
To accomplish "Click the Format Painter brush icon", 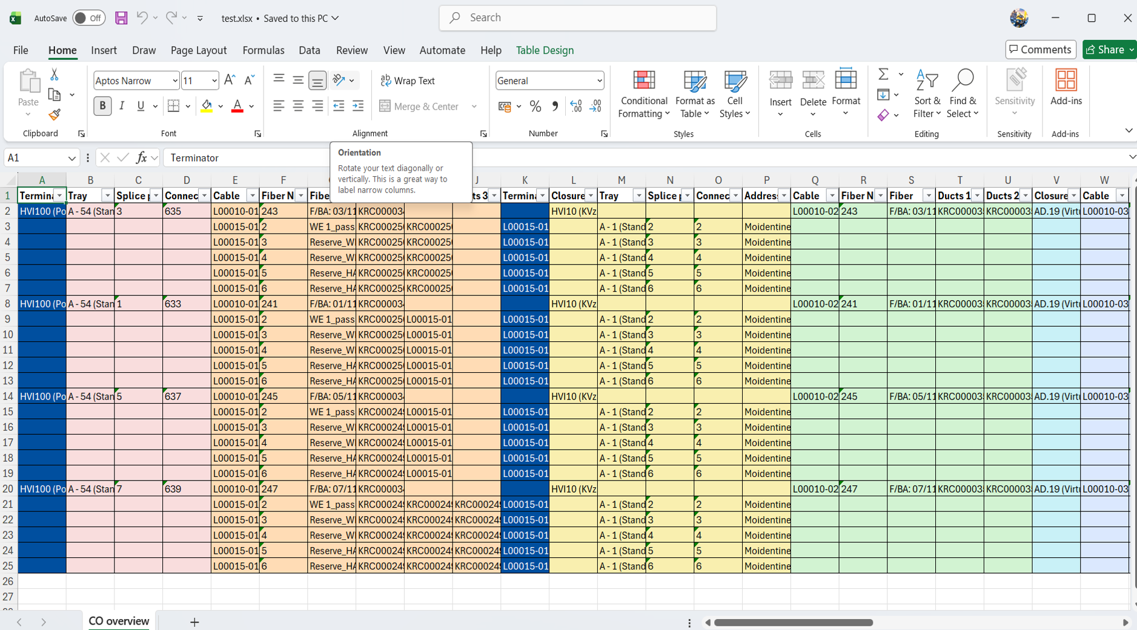I will tap(55, 114).
